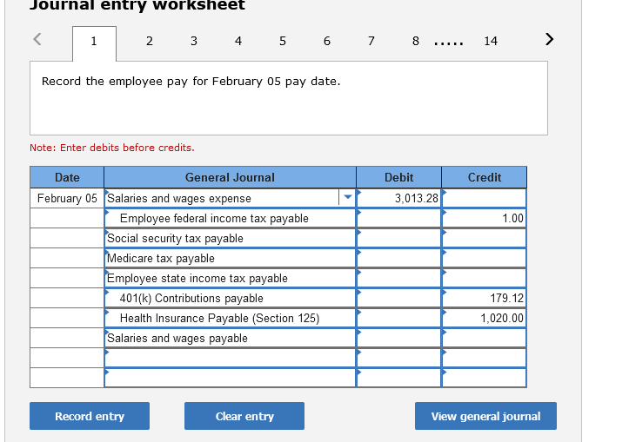Image resolution: width=629 pixels, height=442 pixels.
Task: Click the debit cell for Salaries and wages payable
Action: [x=398, y=339]
